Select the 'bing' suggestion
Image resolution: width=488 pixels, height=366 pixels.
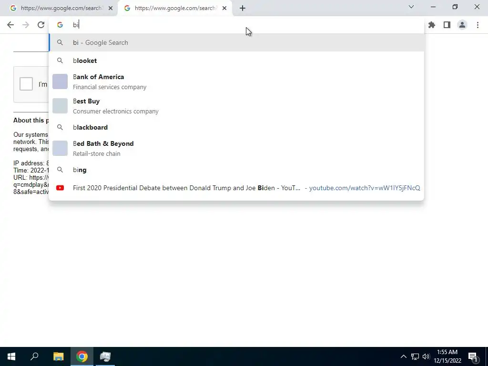pos(236,170)
